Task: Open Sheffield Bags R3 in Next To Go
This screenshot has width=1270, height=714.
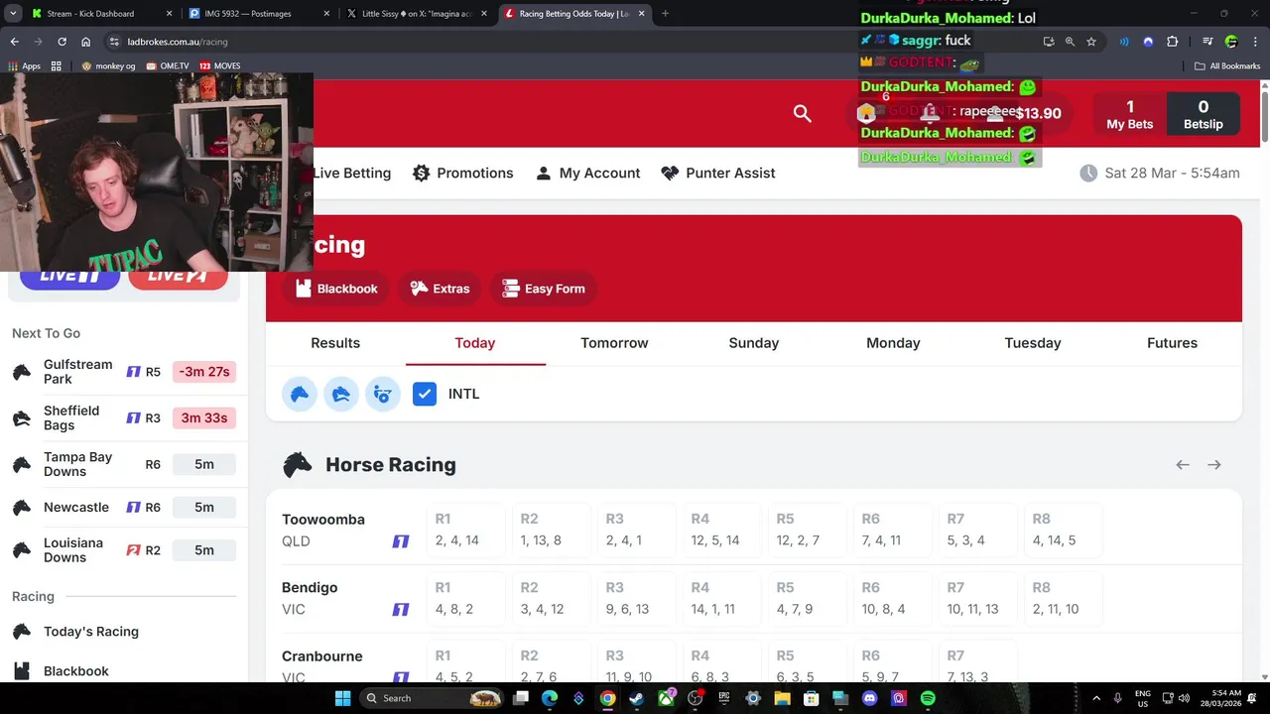Action: (x=124, y=417)
